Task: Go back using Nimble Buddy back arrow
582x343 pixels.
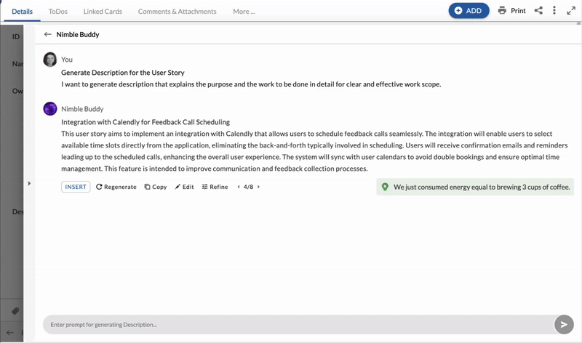Action: pos(48,34)
